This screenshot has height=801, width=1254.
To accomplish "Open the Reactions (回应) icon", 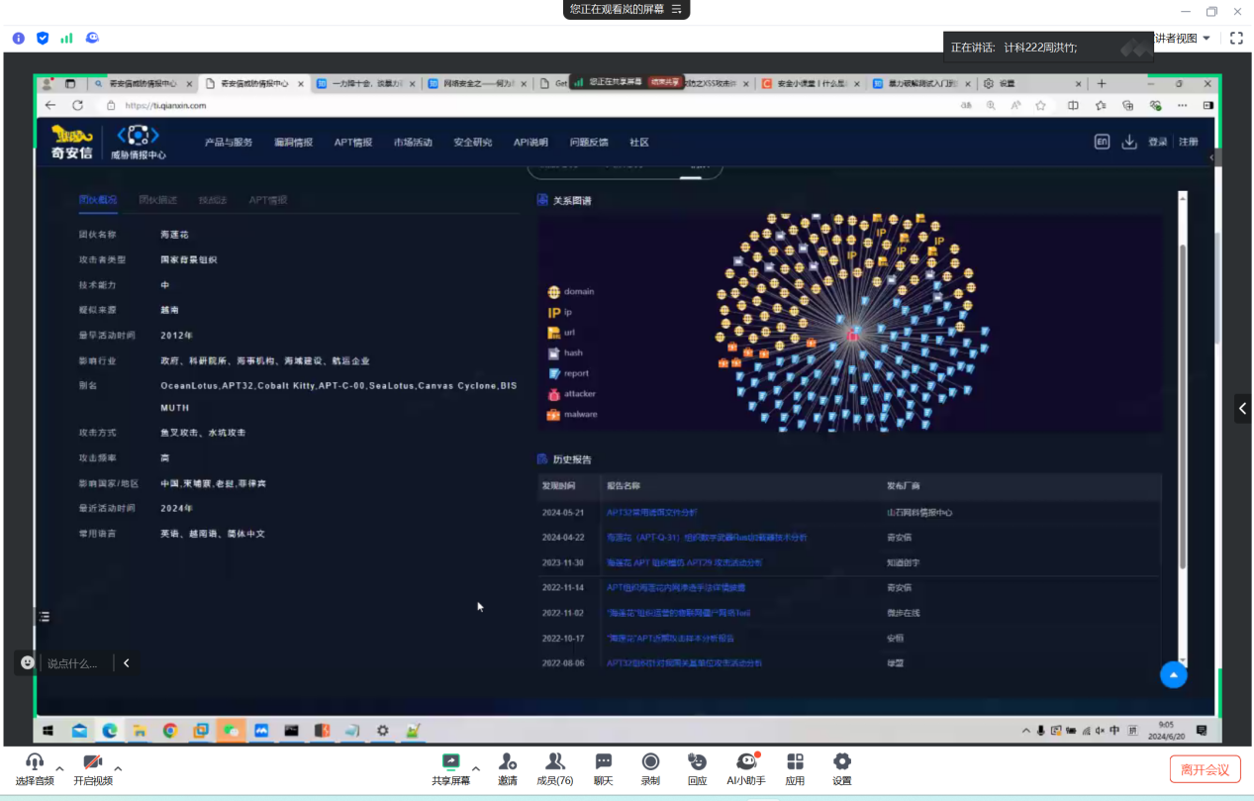I will pos(698,768).
